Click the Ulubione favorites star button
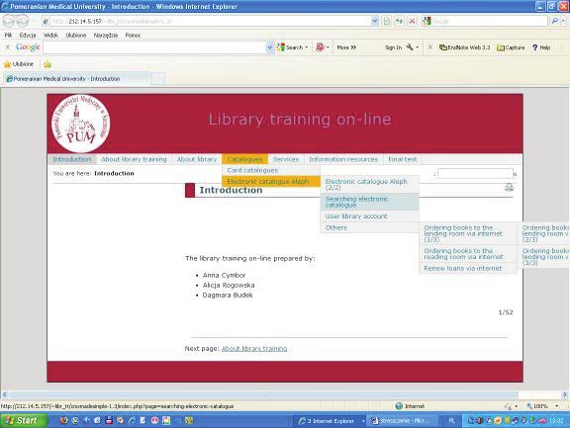Screen dimensions: 570x428 click(19, 64)
